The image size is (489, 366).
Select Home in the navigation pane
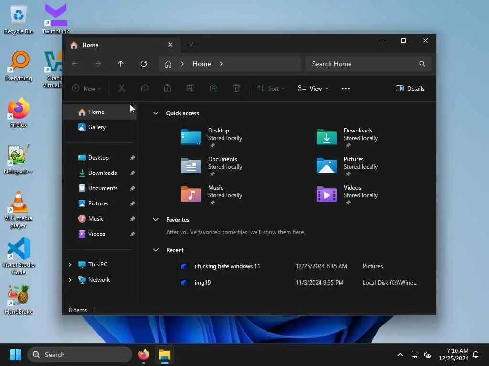100,112
